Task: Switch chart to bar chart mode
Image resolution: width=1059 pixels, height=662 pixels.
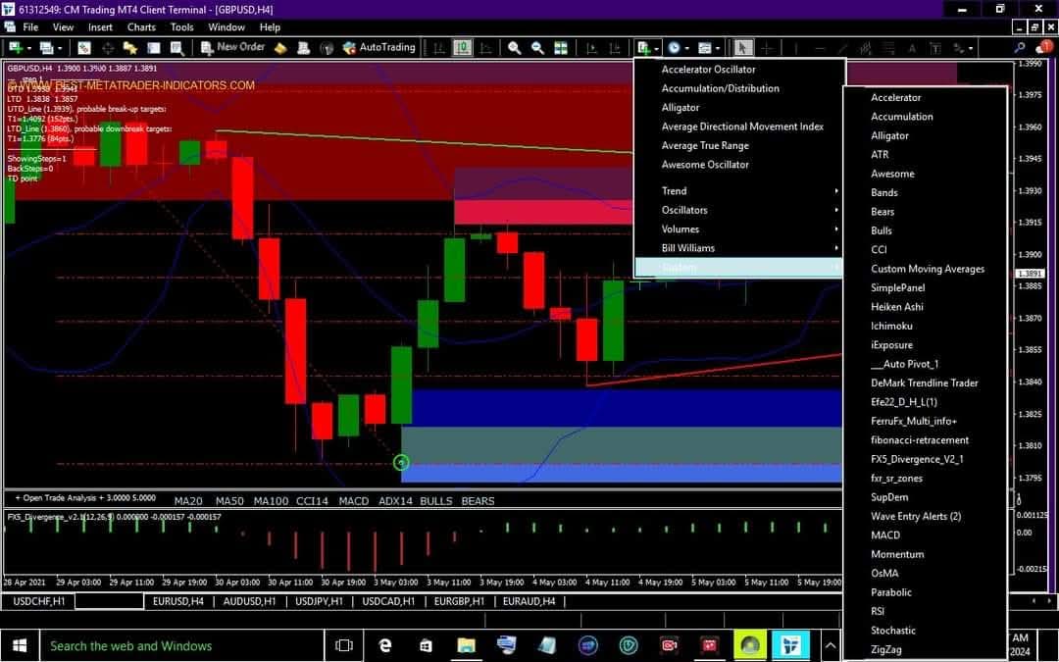Action: 439,48
